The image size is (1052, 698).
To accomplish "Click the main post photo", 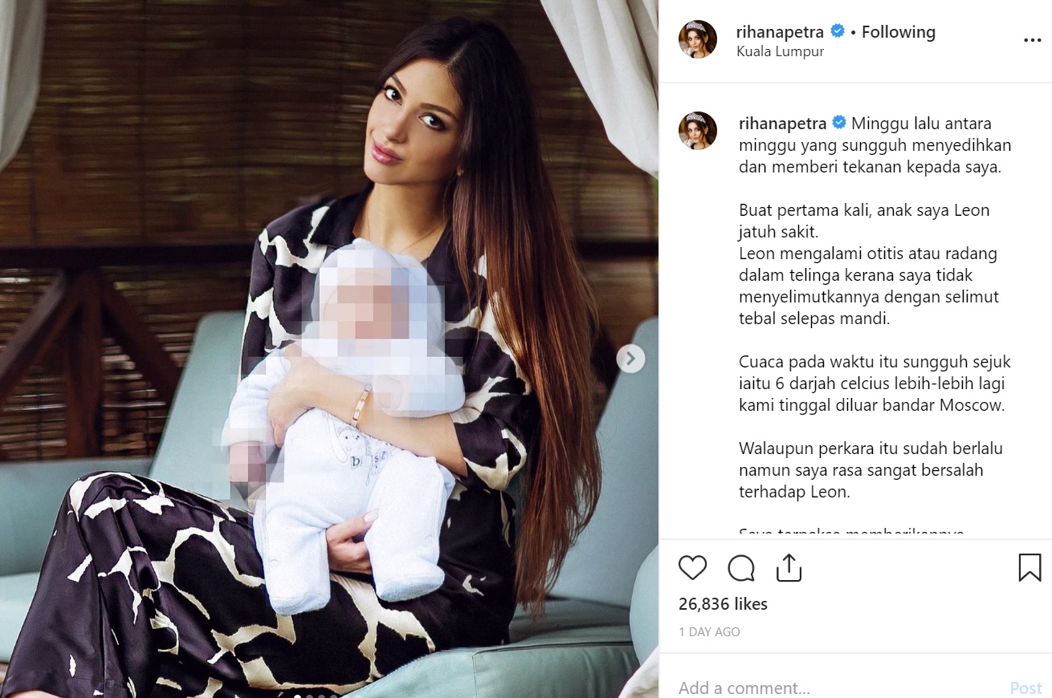I will (329, 349).
